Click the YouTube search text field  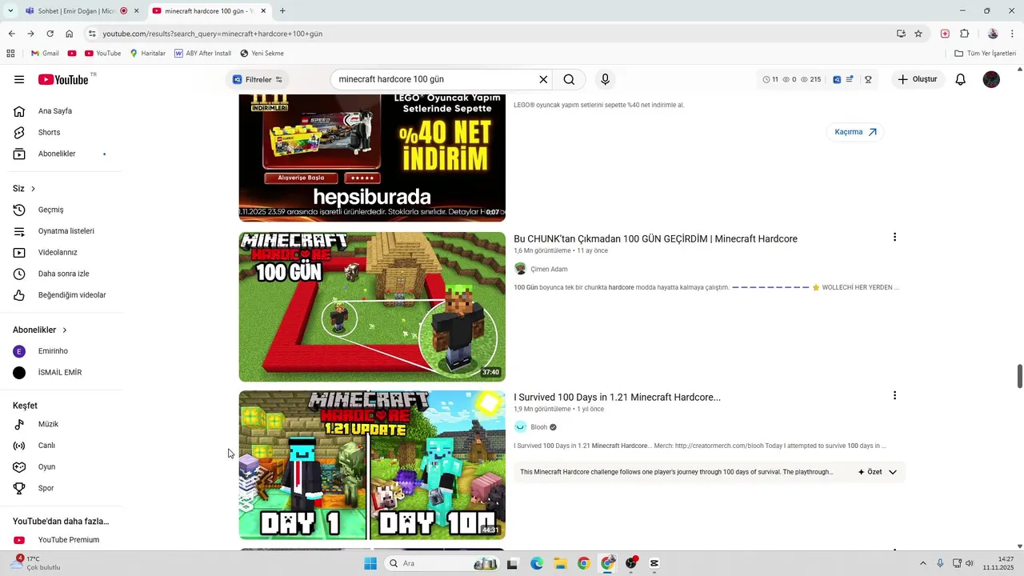[x=436, y=79]
